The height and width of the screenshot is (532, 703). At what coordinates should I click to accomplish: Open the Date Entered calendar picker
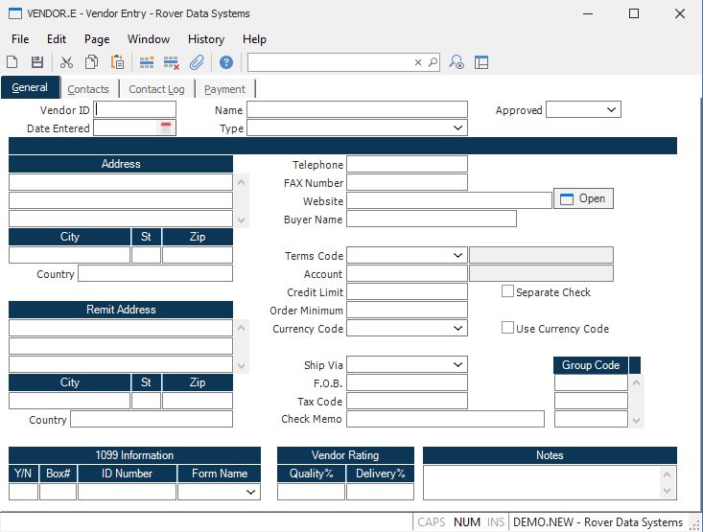pyautogui.click(x=166, y=128)
